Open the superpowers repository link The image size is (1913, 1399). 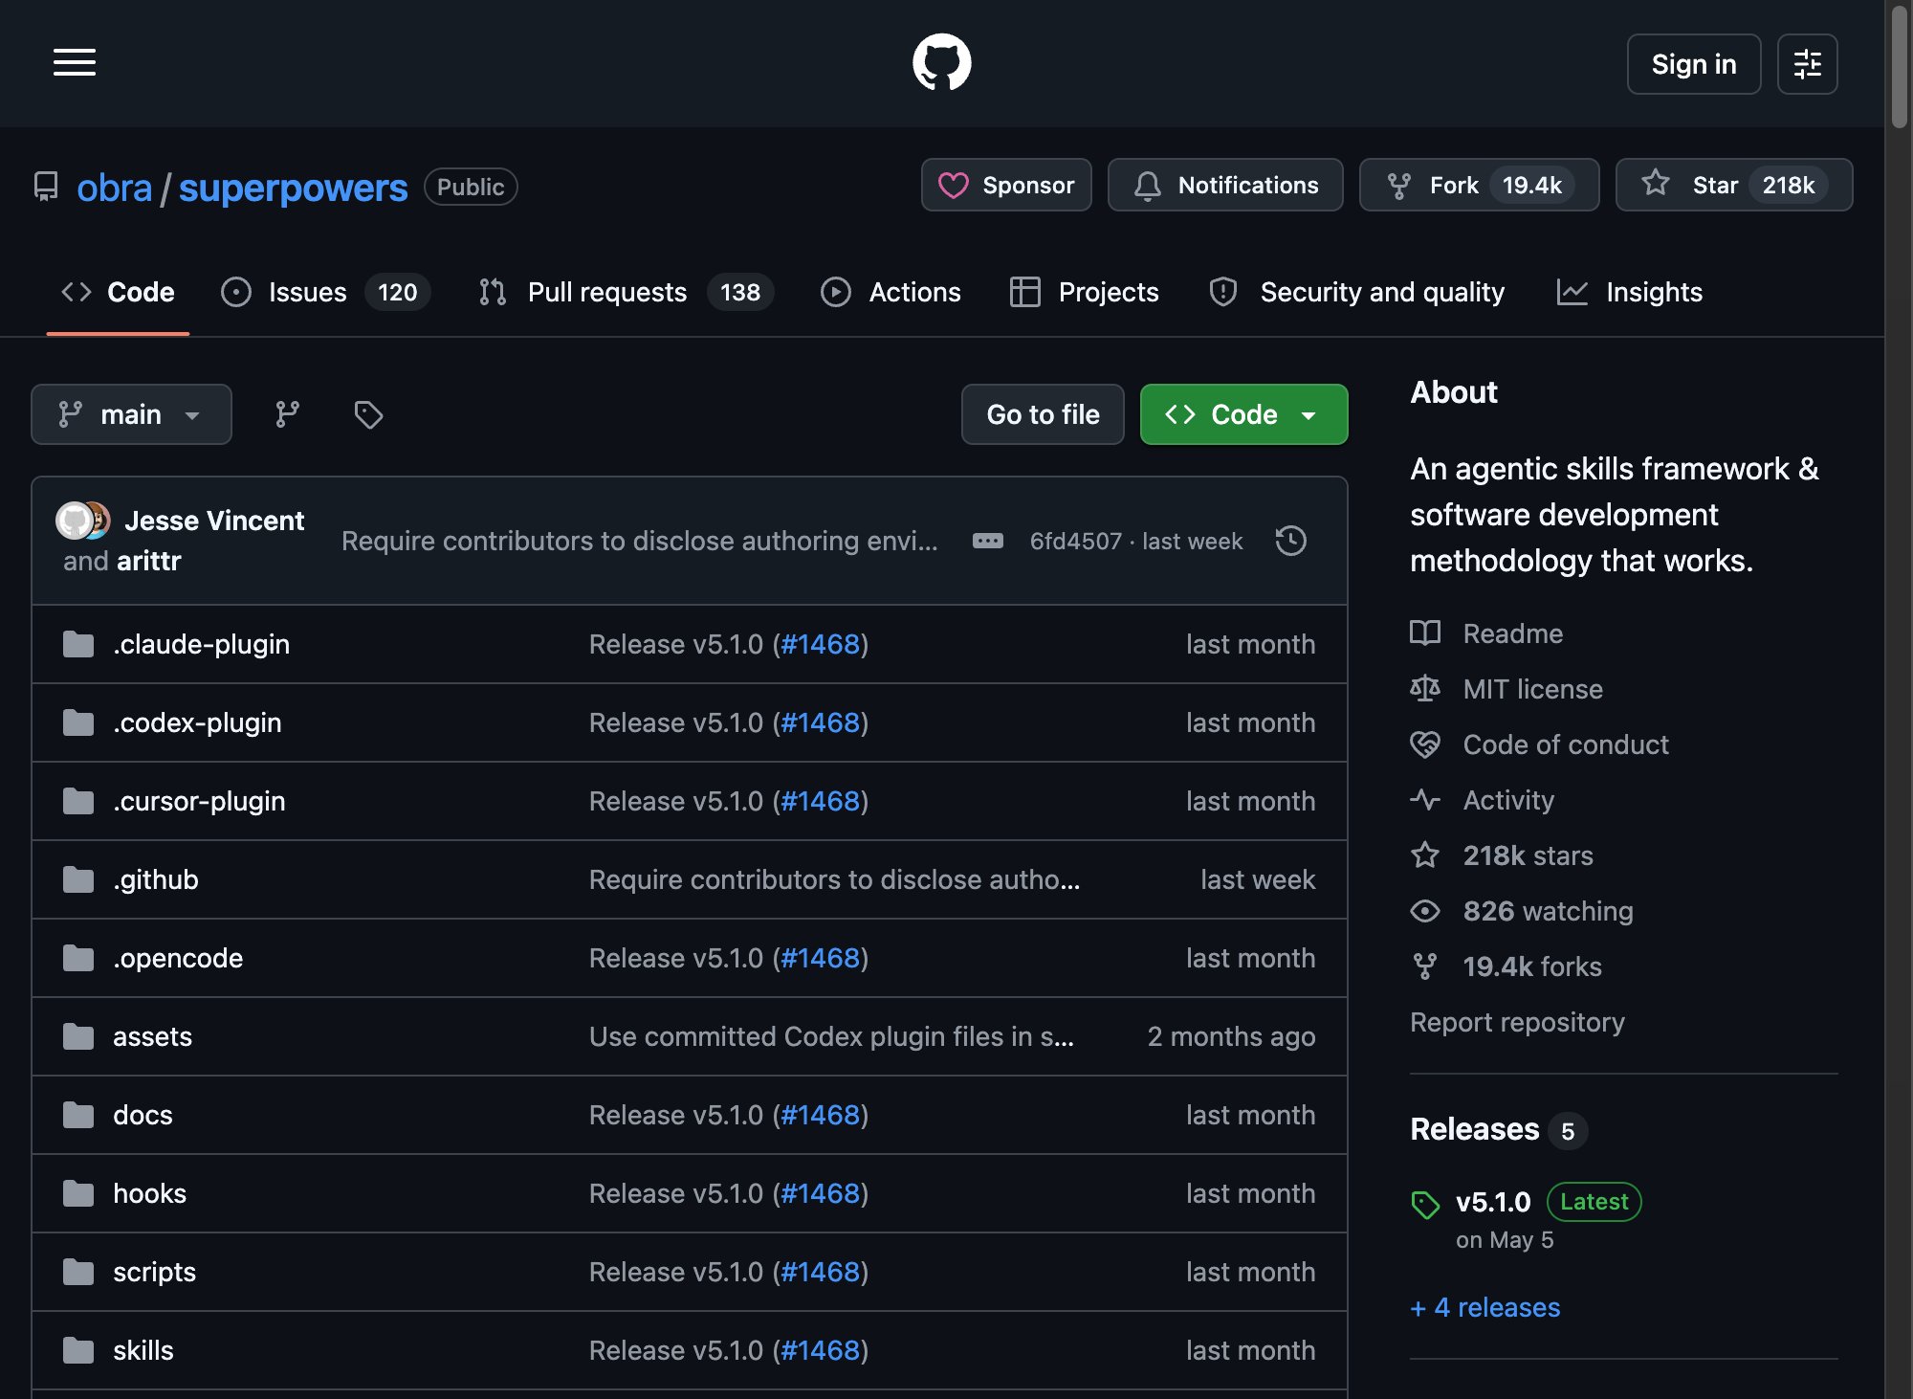coord(293,188)
